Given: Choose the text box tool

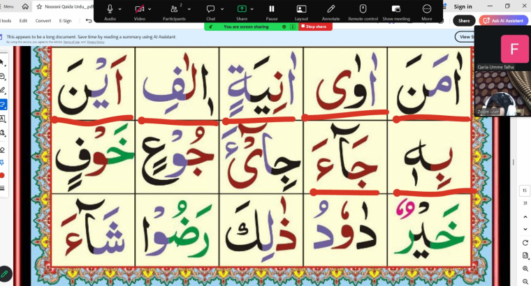Looking at the screenshot, I should [x=2, y=119].
